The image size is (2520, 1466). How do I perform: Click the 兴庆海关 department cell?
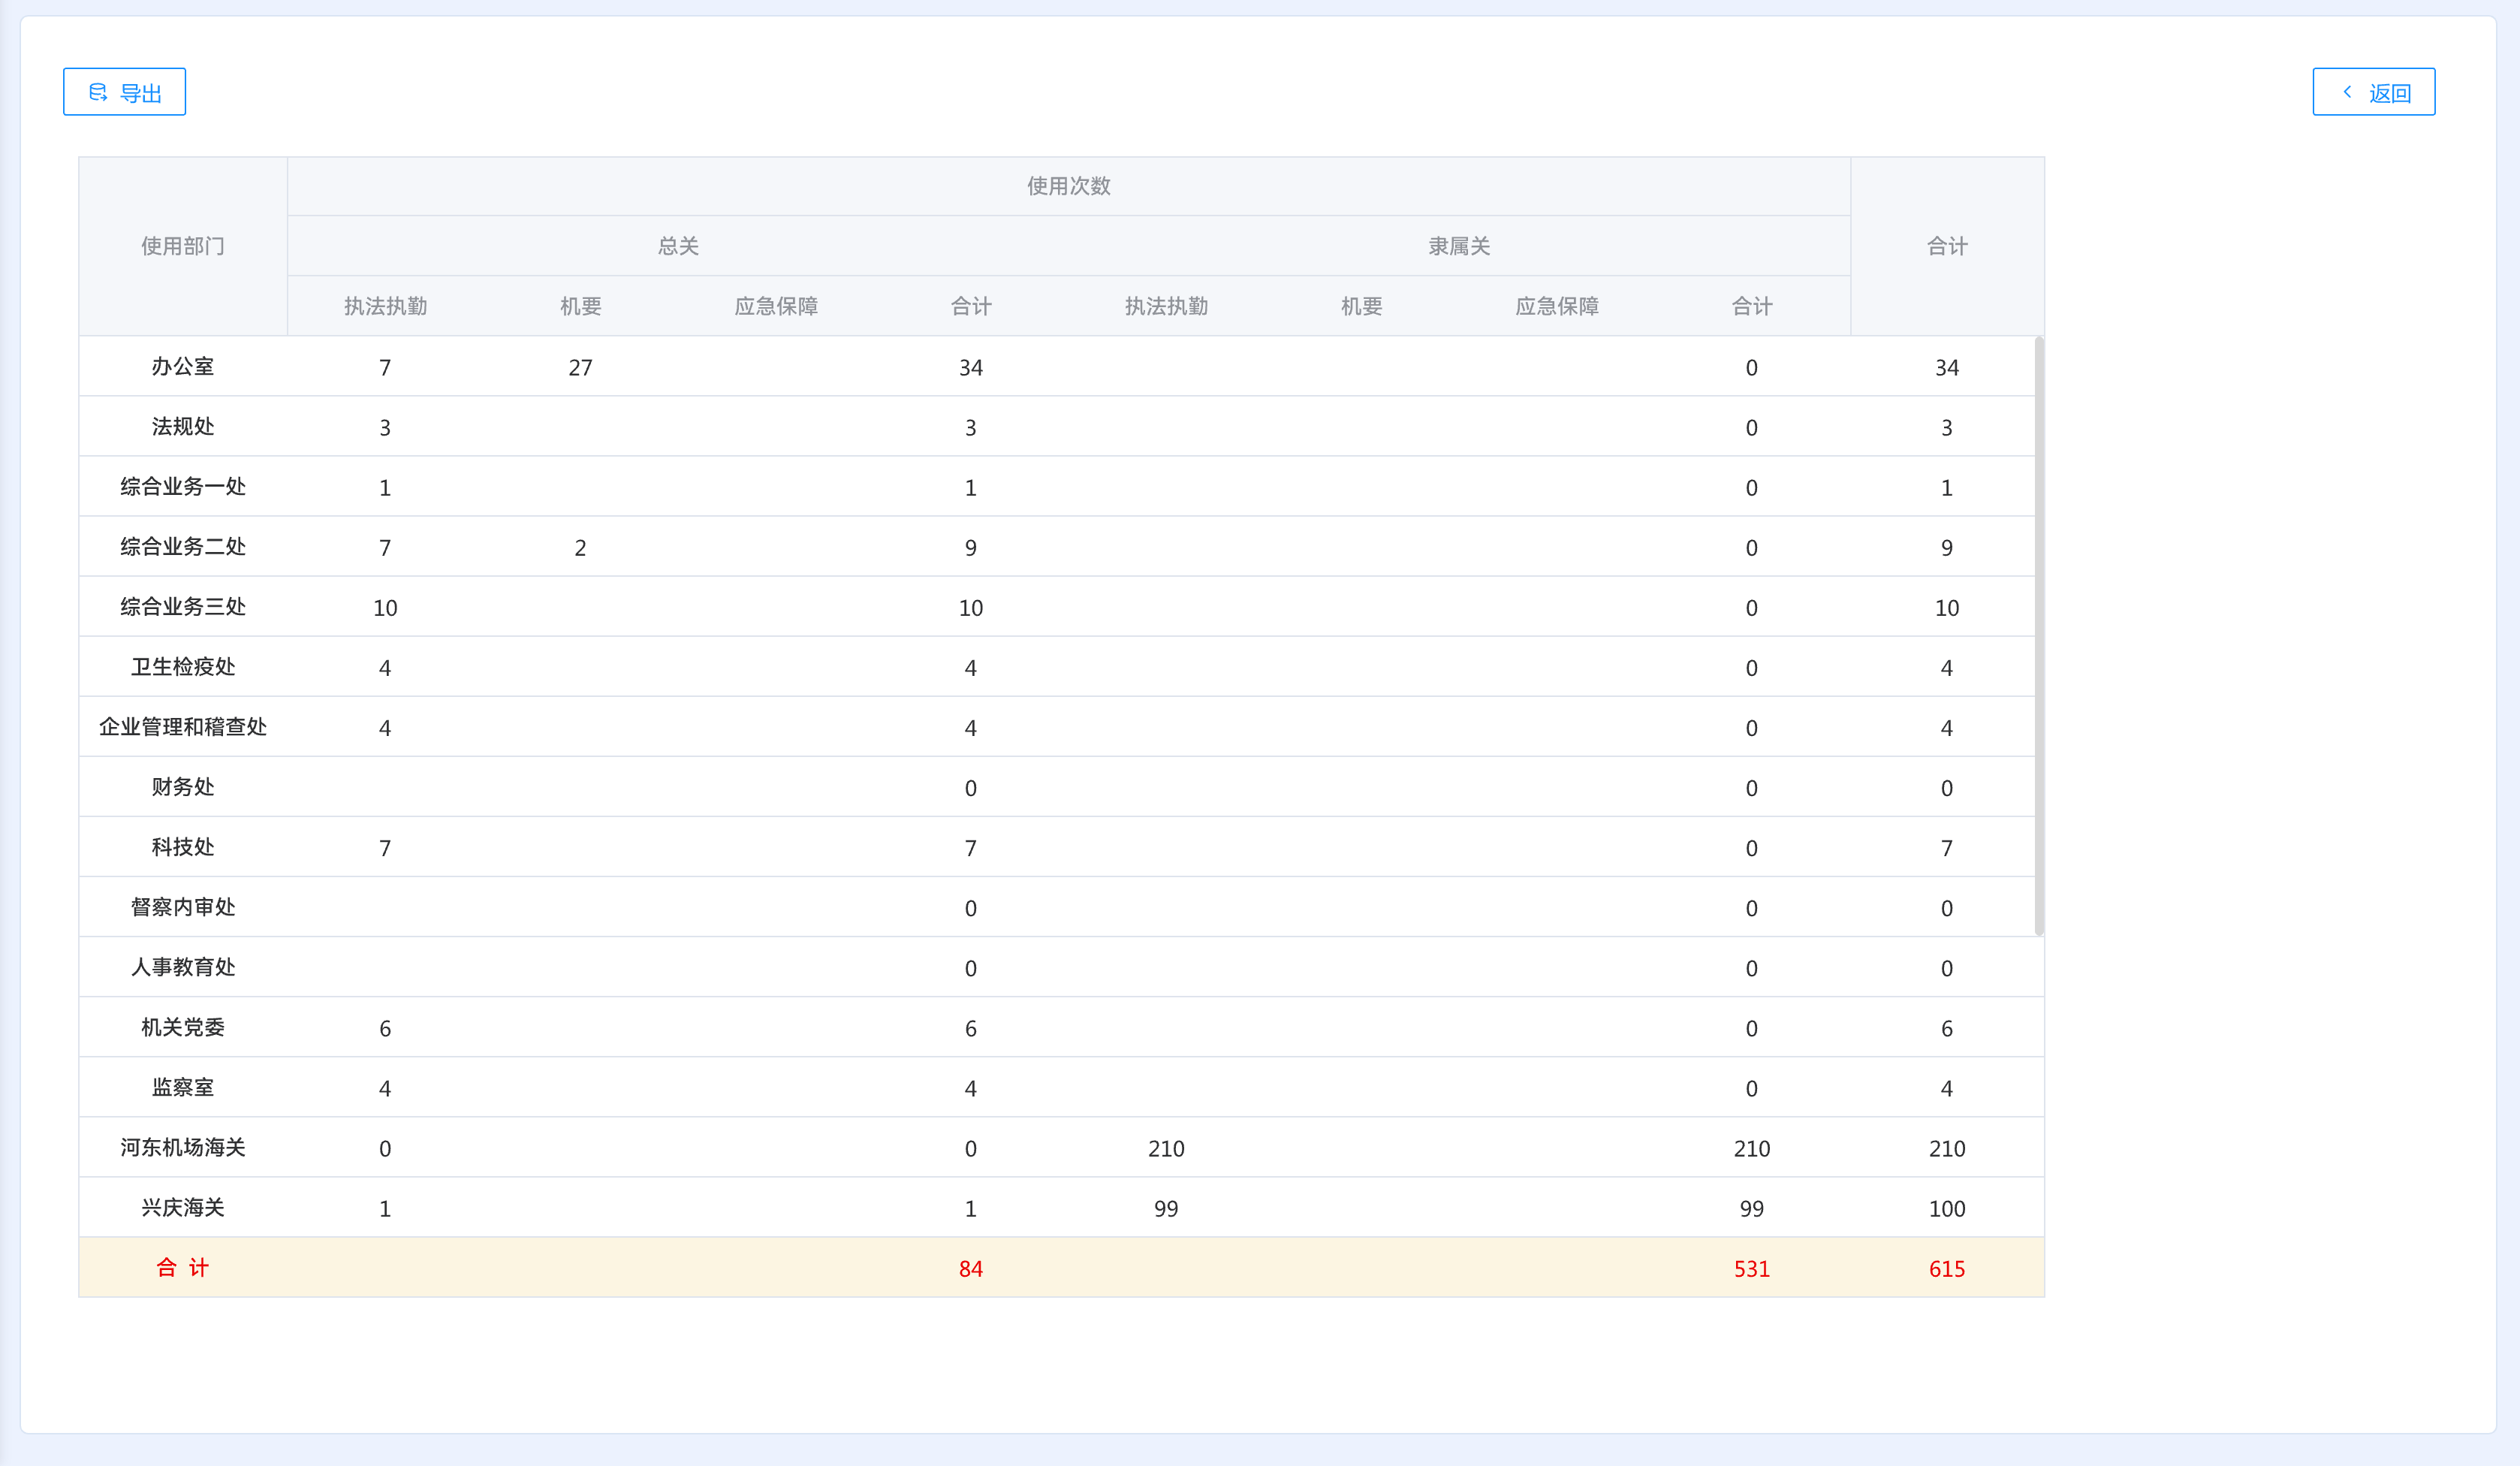click(x=182, y=1208)
